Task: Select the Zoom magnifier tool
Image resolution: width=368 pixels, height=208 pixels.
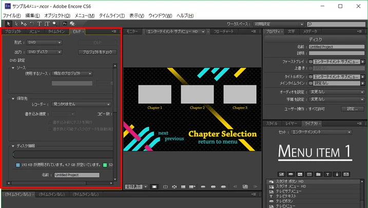Action: (55, 24)
